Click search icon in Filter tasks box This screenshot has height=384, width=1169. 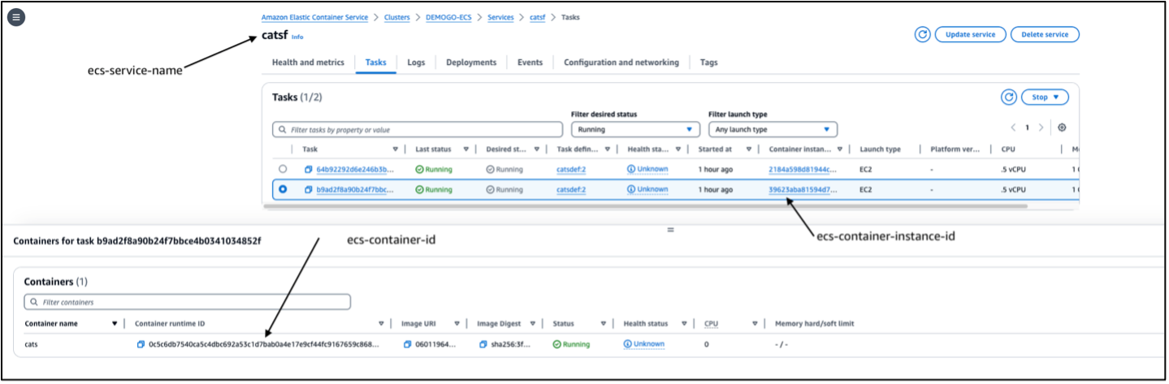tap(283, 129)
